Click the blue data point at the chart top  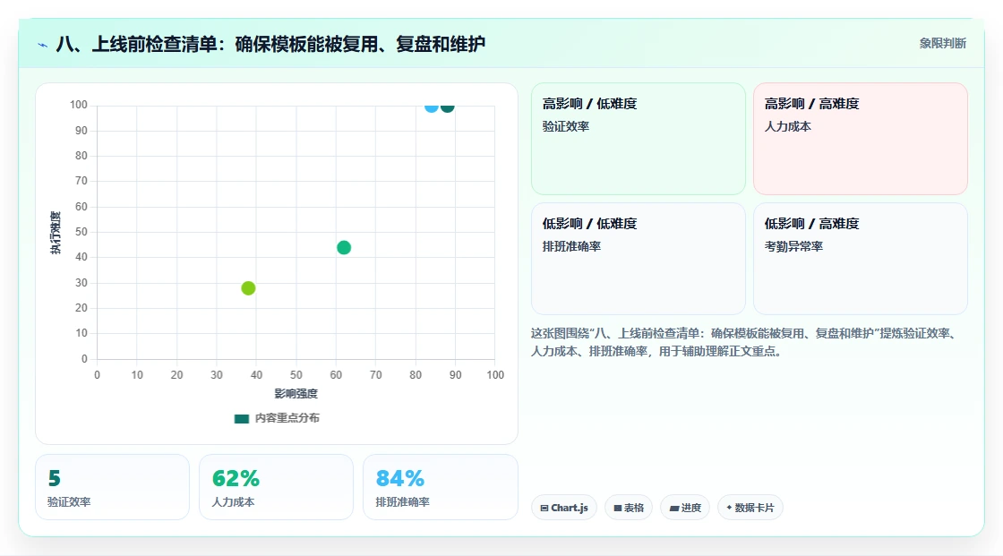[432, 107]
